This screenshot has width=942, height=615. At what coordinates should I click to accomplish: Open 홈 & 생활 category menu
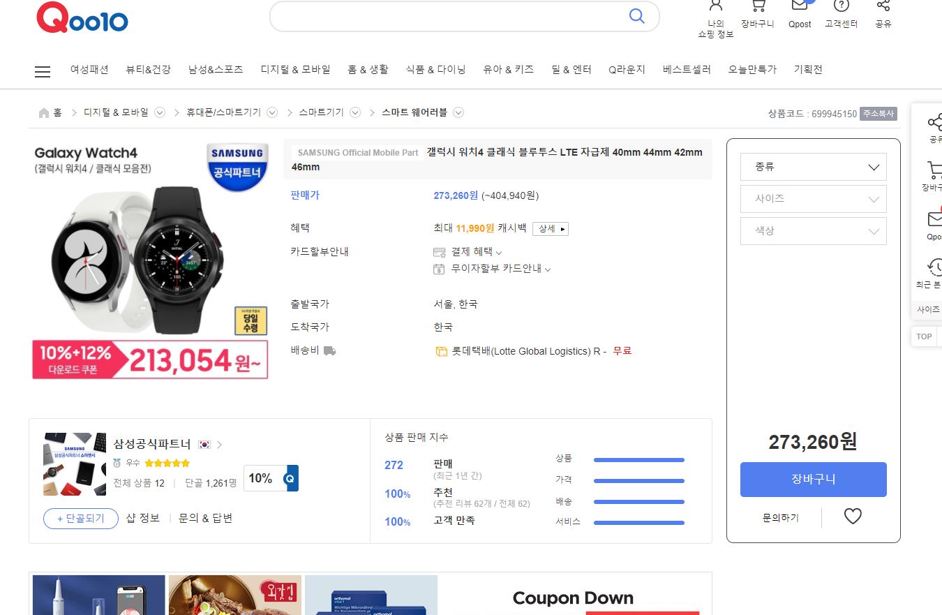[x=368, y=70]
